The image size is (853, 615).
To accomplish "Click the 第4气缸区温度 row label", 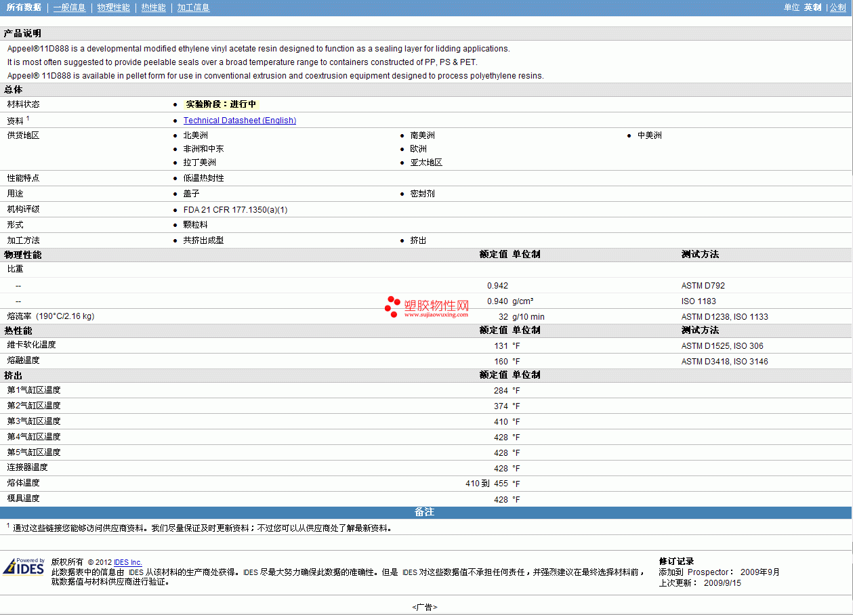I will 34,437.
